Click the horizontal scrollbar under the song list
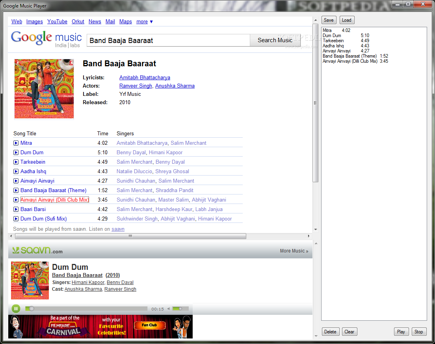Image resolution: width=435 pixels, height=344 pixels. pyautogui.click(x=130, y=236)
